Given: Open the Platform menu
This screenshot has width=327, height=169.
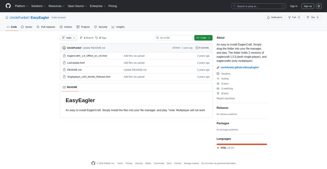Looking at the screenshot, I should 22,6.
